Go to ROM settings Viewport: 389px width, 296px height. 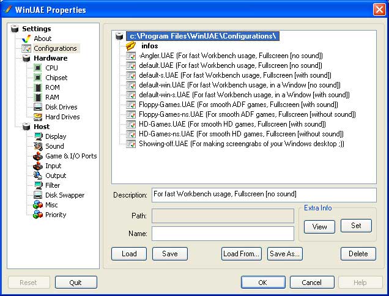tap(53, 87)
